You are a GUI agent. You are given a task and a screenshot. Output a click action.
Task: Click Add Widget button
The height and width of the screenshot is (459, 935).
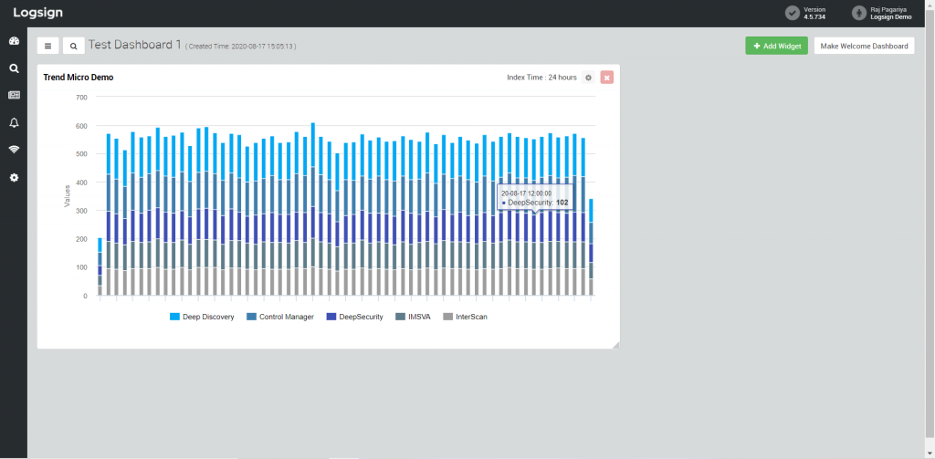(x=776, y=46)
